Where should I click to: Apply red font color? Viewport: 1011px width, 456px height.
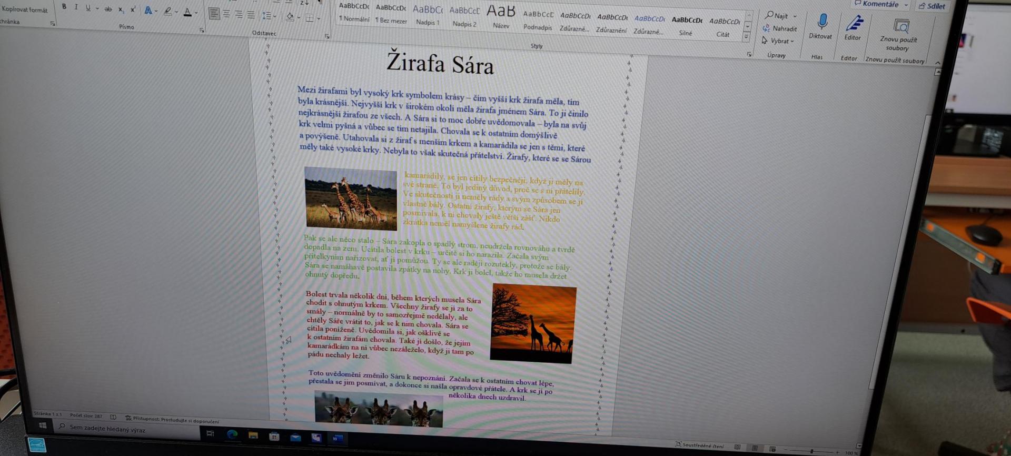click(x=187, y=12)
